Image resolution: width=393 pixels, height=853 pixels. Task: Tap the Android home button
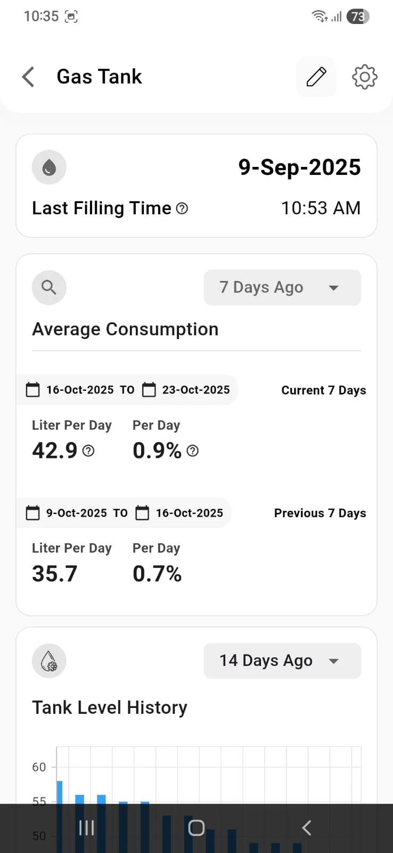click(x=196, y=828)
